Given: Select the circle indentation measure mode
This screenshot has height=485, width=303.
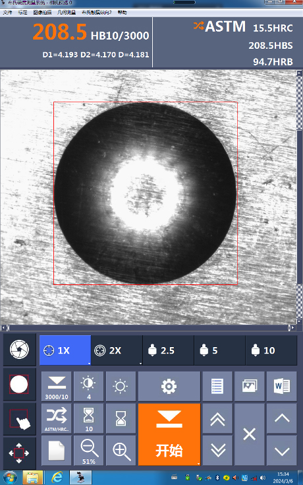Looking at the screenshot, I should pyautogui.click(x=19, y=385).
